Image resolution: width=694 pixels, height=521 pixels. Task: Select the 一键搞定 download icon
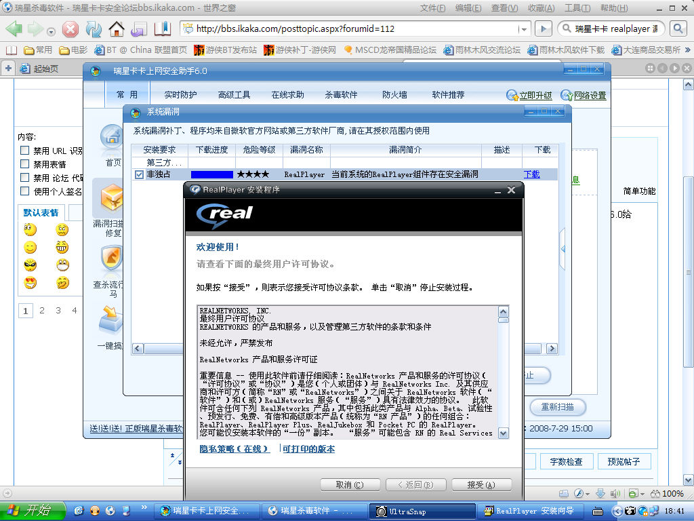coord(110,320)
